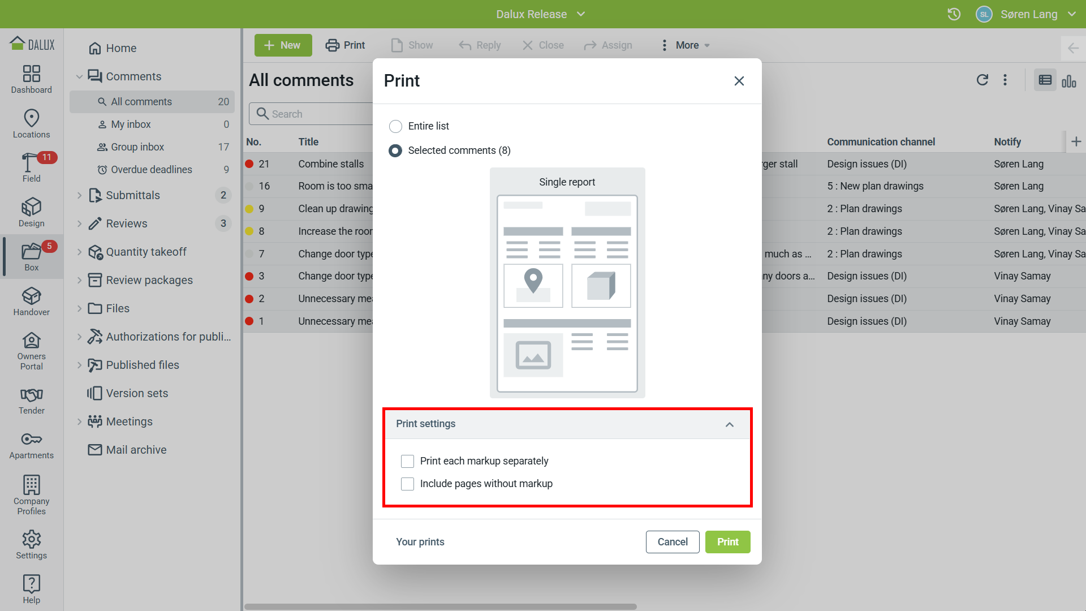Open Version sets
The width and height of the screenshot is (1086, 611).
click(x=128, y=393)
